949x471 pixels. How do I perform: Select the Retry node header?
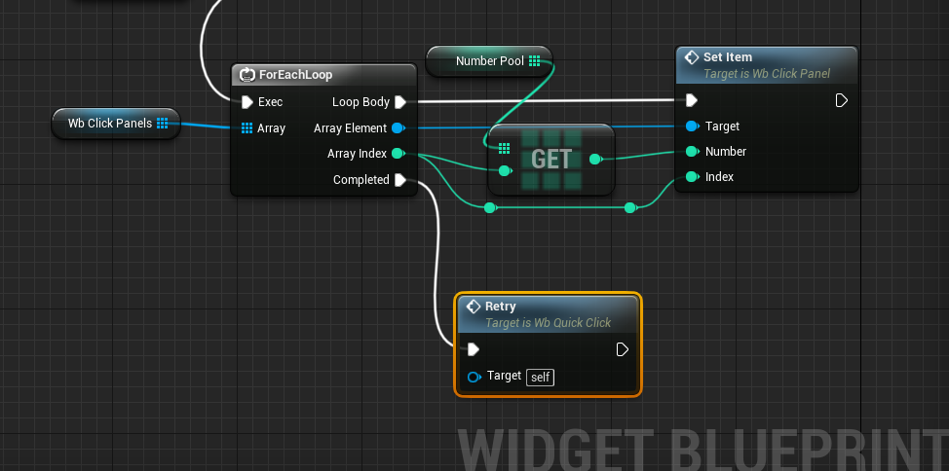[x=548, y=314]
